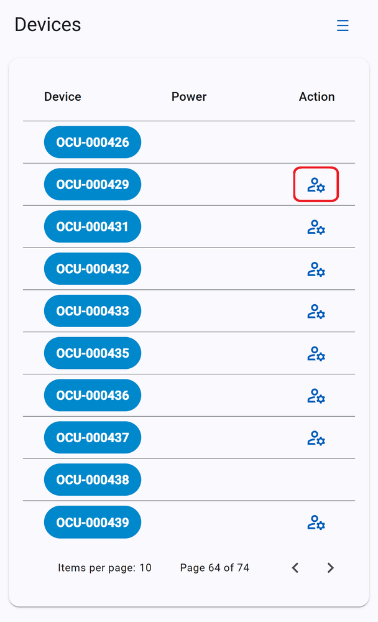
Task: Sort by the Power column header
Action: (x=189, y=96)
